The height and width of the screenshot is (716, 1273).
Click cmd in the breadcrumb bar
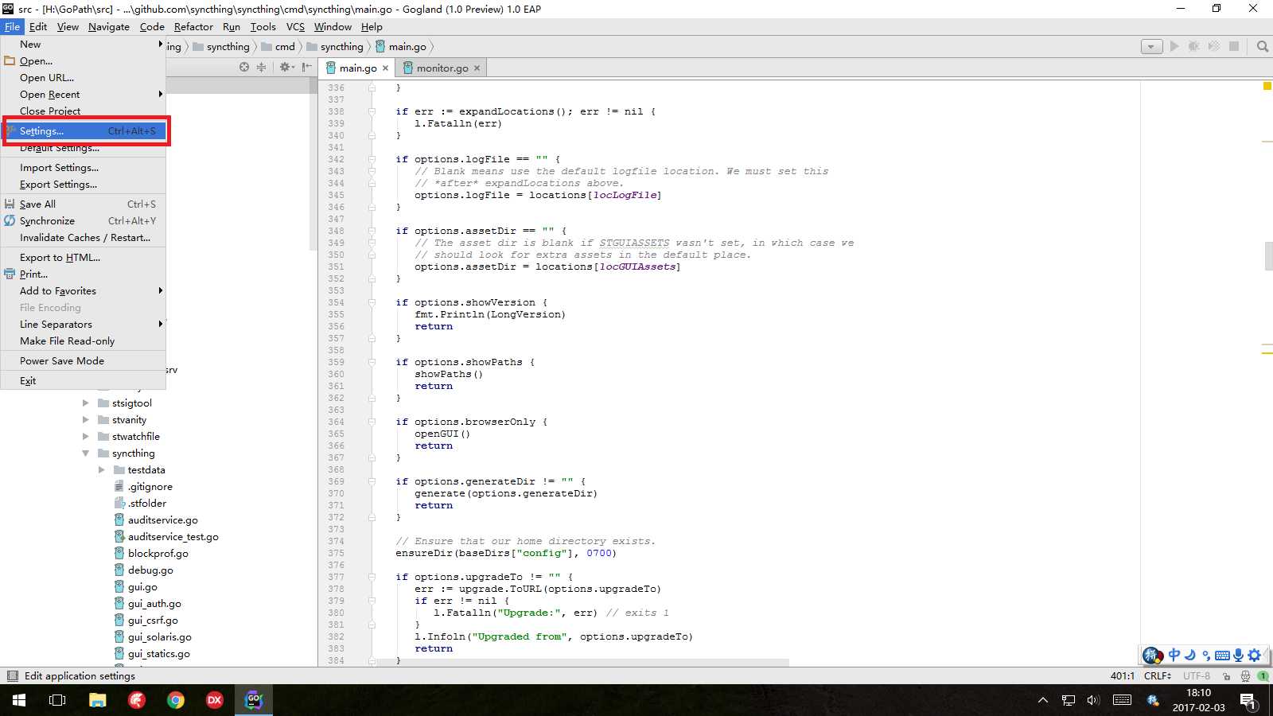[x=278, y=47]
